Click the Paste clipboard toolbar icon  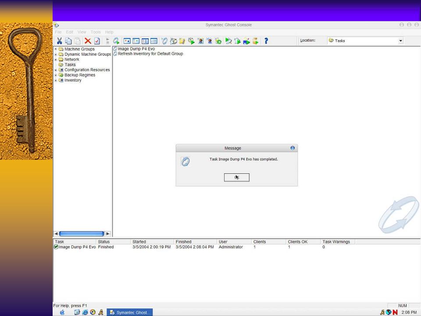(78, 41)
